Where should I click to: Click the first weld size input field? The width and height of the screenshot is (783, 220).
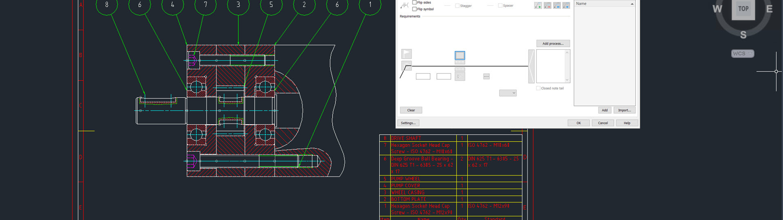(x=423, y=76)
